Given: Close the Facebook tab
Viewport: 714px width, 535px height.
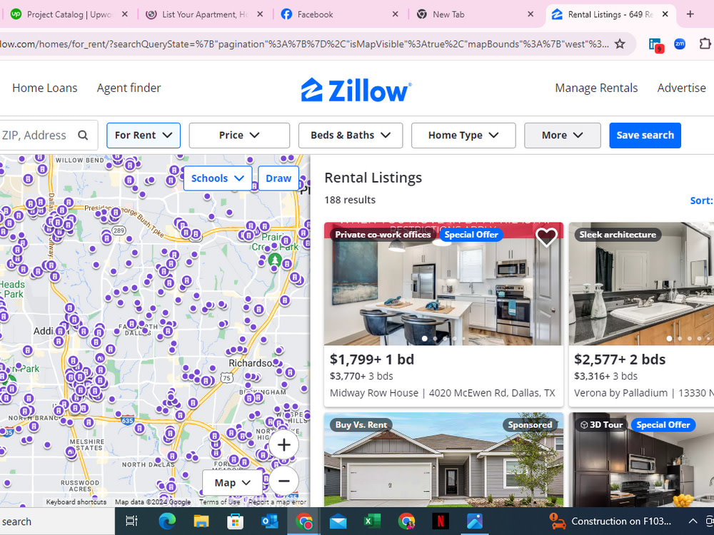Looking at the screenshot, I should coord(396,14).
